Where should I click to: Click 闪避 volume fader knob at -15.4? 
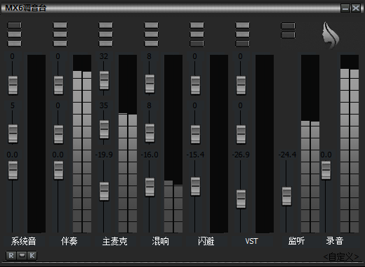pos(195,186)
